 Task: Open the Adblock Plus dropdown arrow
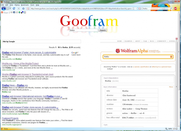point(179,8)
